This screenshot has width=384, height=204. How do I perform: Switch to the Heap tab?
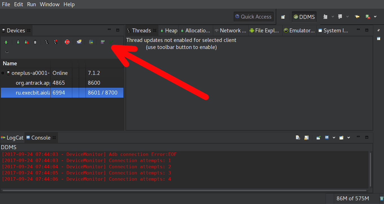[169, 30]
